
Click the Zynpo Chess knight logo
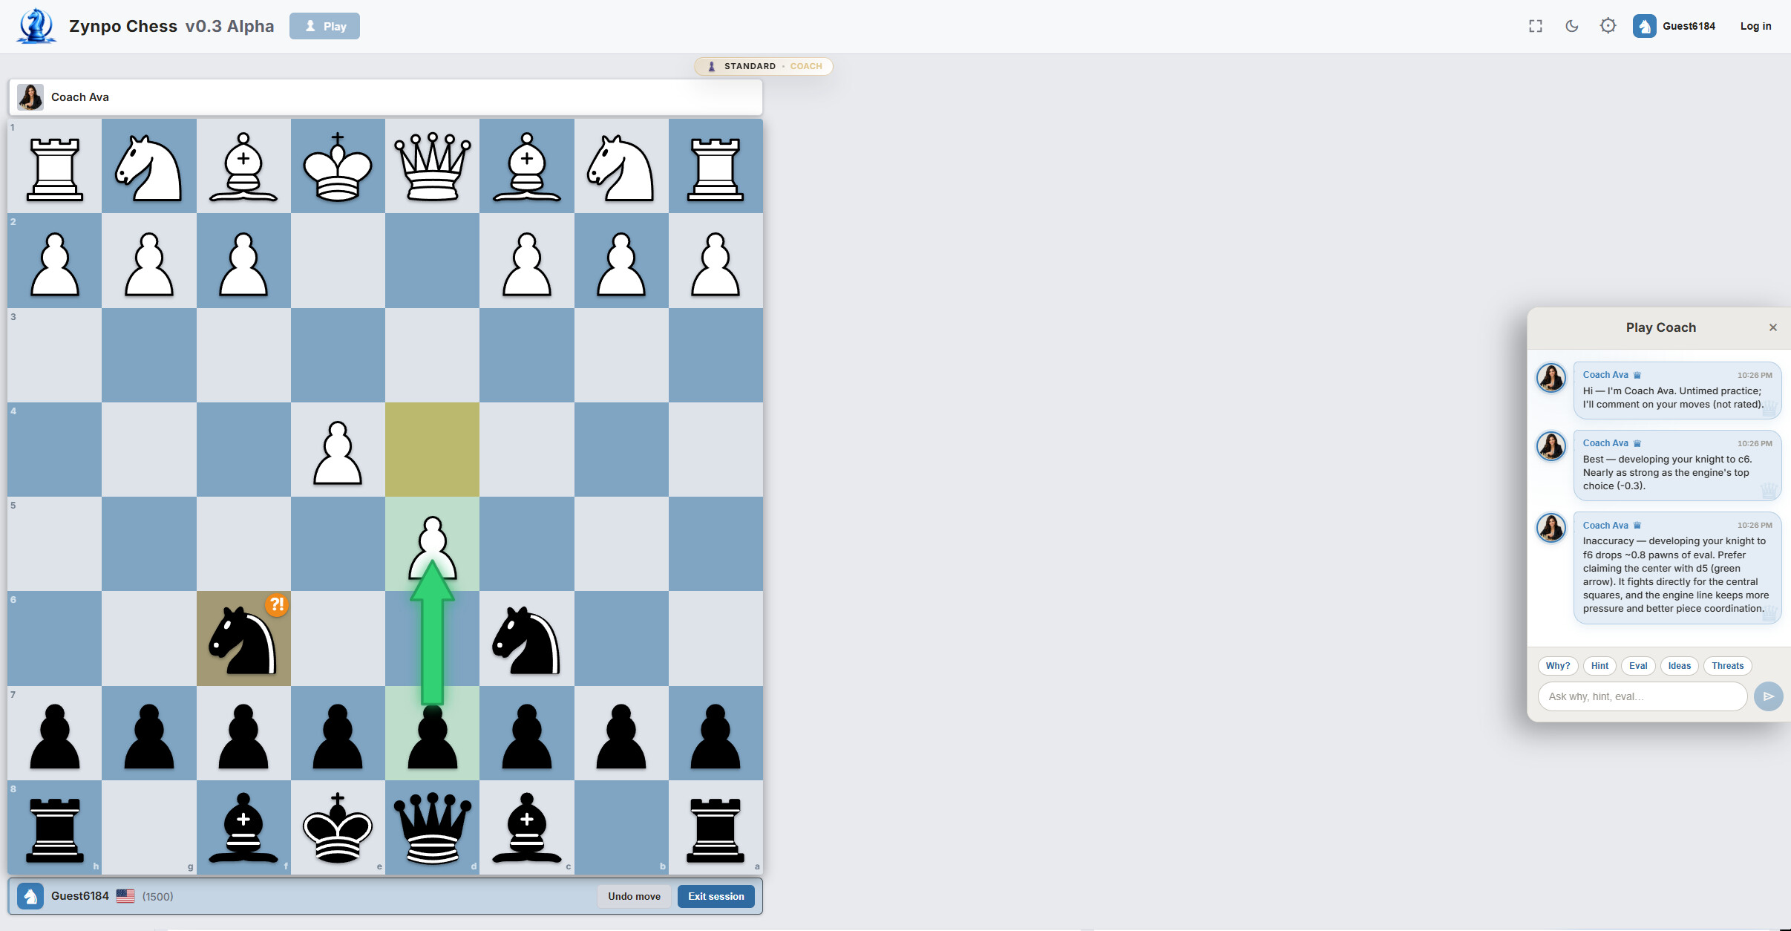point(36,26)
